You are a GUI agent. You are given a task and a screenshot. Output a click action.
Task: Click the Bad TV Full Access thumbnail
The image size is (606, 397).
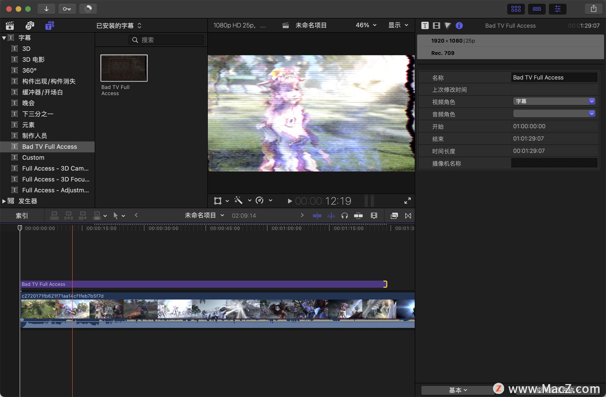(124, 68)
